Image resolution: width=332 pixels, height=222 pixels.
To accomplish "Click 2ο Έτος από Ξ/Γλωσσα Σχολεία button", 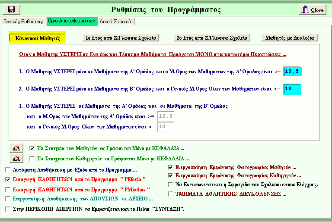I will (x=212, y=38).
